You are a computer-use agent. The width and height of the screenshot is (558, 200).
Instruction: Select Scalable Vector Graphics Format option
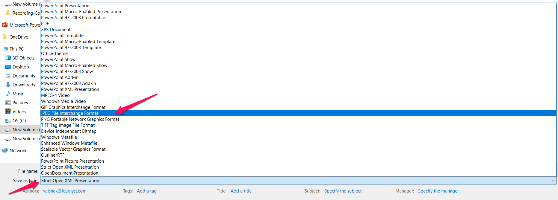73,149
